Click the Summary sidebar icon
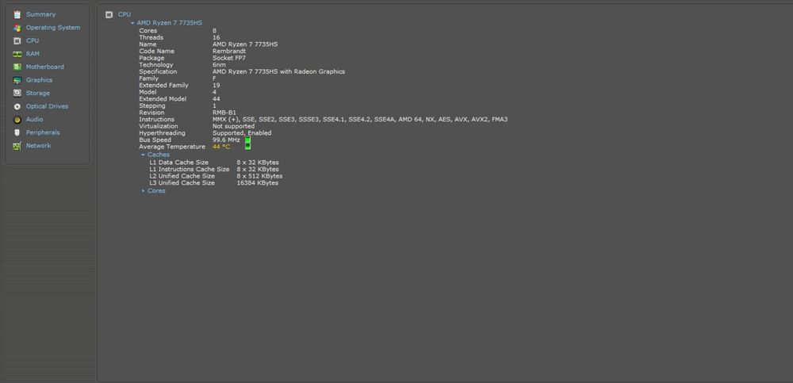The image size is (793, 383). click(x=17, y=15)
